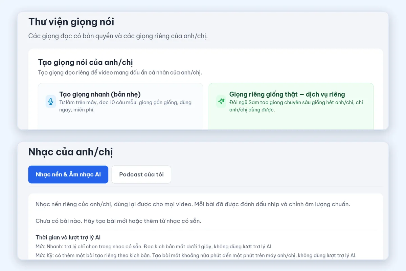Select the Nhạc nền & Âm nhạc AI tab

coord(68,174)
